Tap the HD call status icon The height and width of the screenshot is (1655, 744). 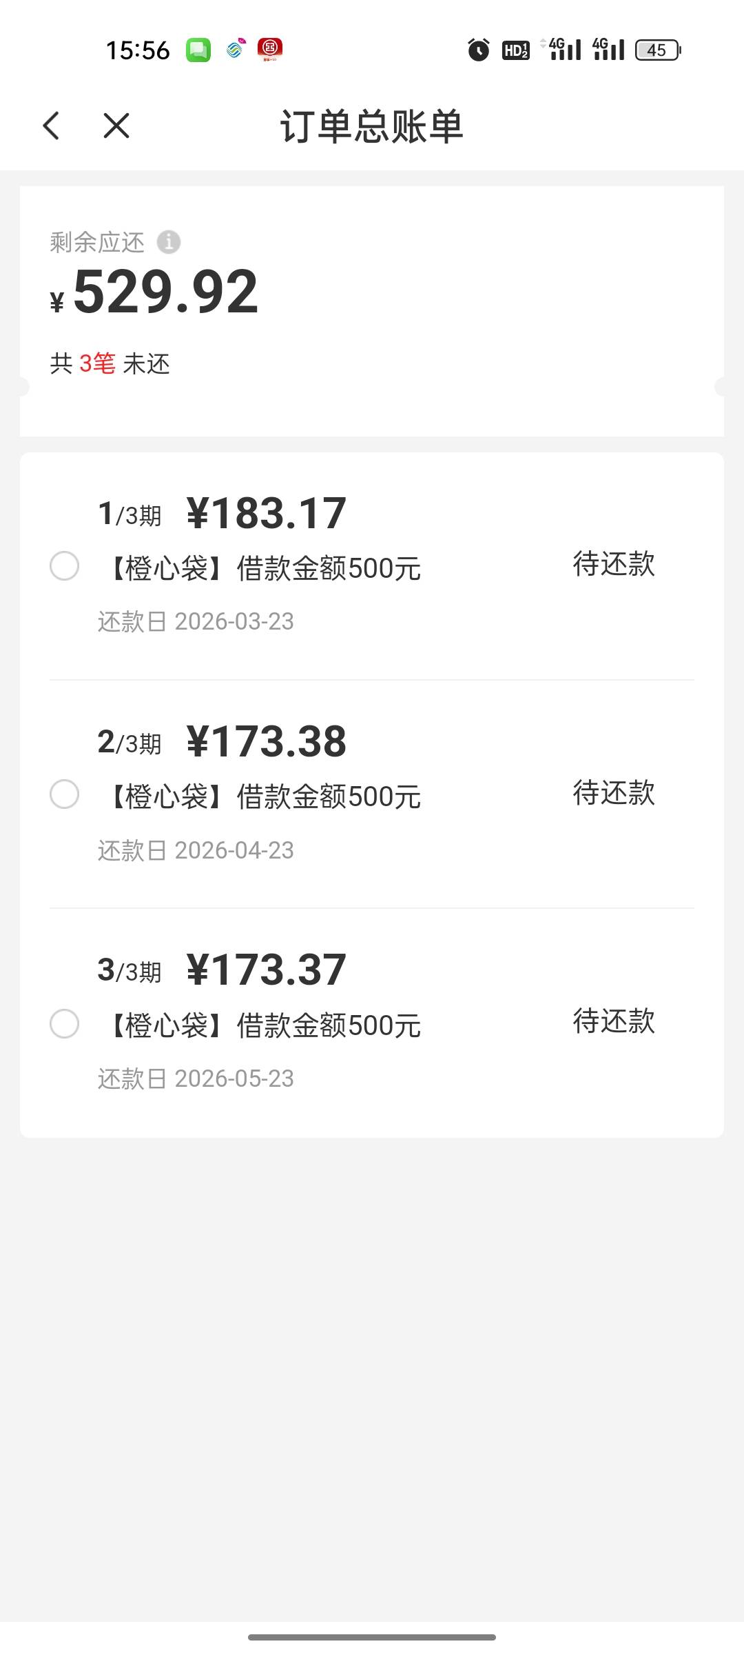pyautogui.click(x=516, y=50)
